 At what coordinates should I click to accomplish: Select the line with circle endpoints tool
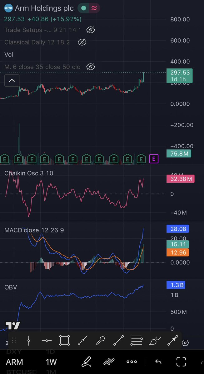click(x=118, y=341)
